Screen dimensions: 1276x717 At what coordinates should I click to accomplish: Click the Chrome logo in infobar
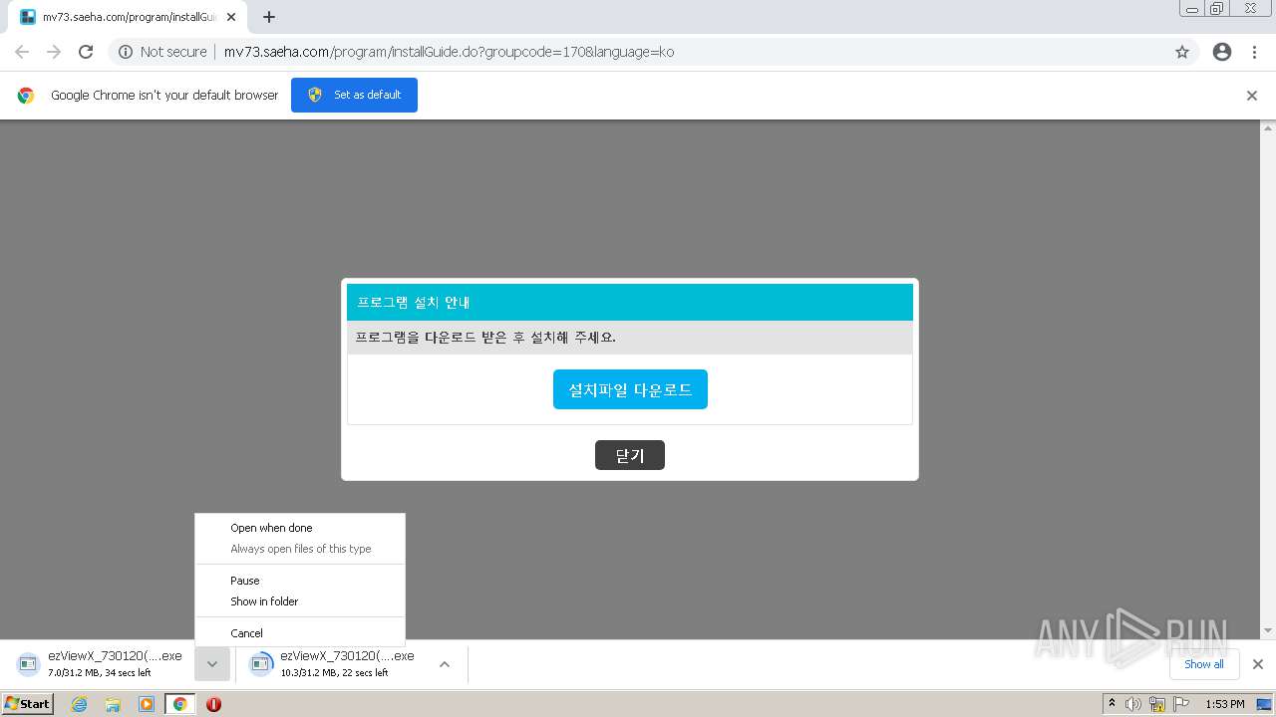pos(26,96)
